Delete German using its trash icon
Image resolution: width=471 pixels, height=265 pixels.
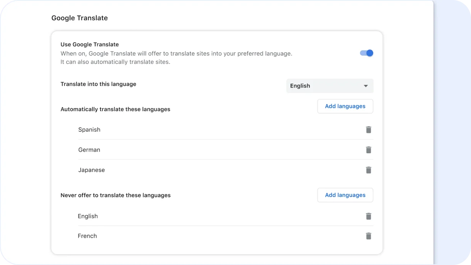click(369, 150)
